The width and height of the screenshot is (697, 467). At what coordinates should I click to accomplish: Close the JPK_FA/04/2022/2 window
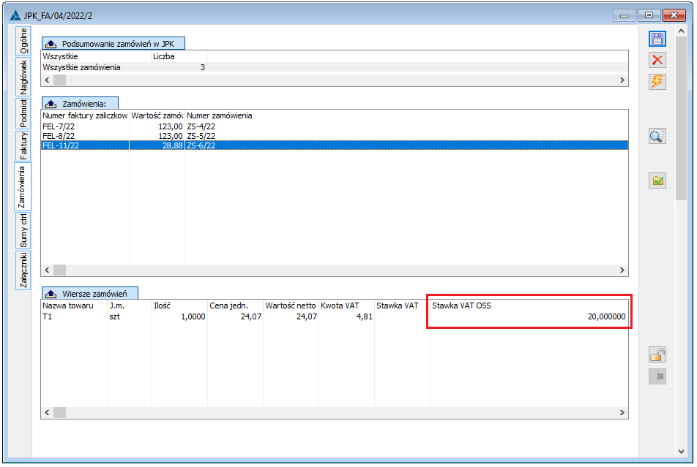click(x=674, y=15)
